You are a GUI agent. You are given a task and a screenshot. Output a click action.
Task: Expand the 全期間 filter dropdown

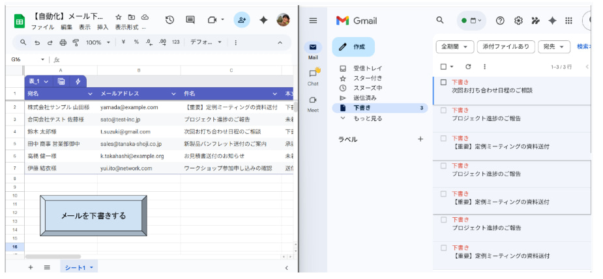click(454, 47)
